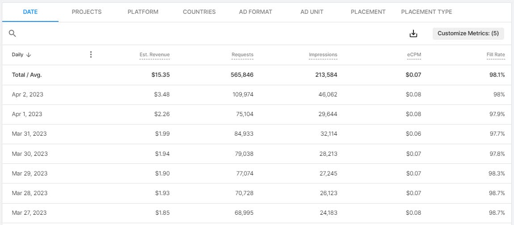This screenshot has height=225, width=514.
Task: Switch to the Projects tab
Action: coord(86,12)
